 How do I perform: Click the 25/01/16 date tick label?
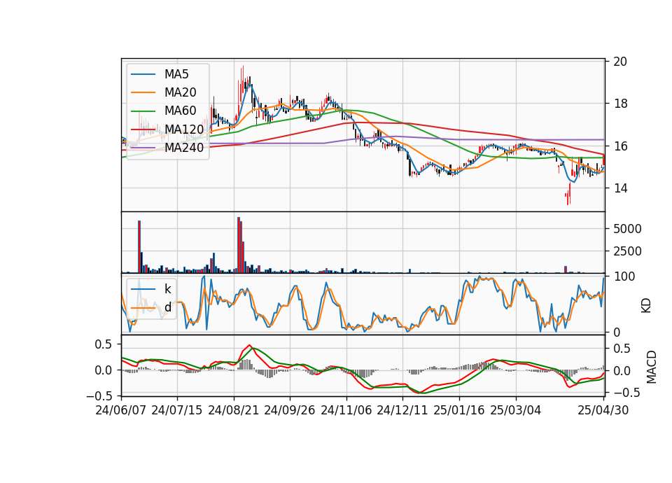click(459, 410)
